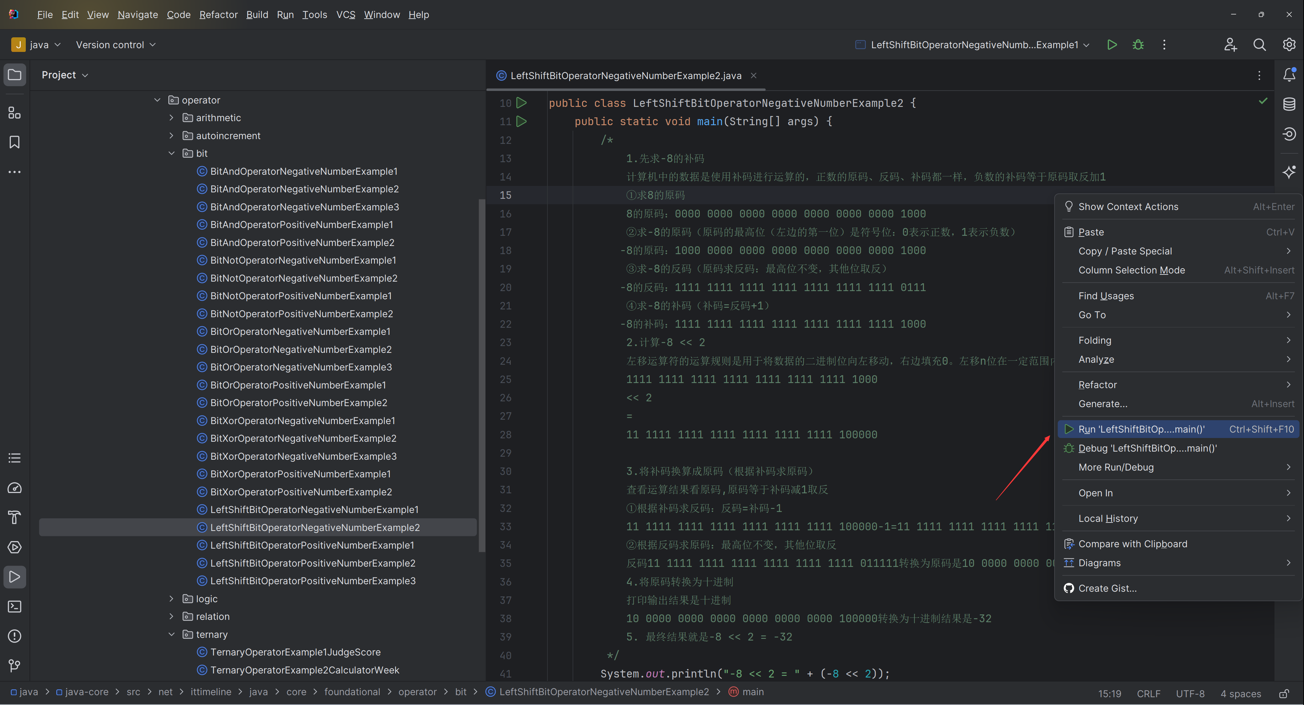Image resolution: width=1304 pixels, height=705 pixels.
Task: Expand the autoincrement folder
Action: click(x=171, y=136)
